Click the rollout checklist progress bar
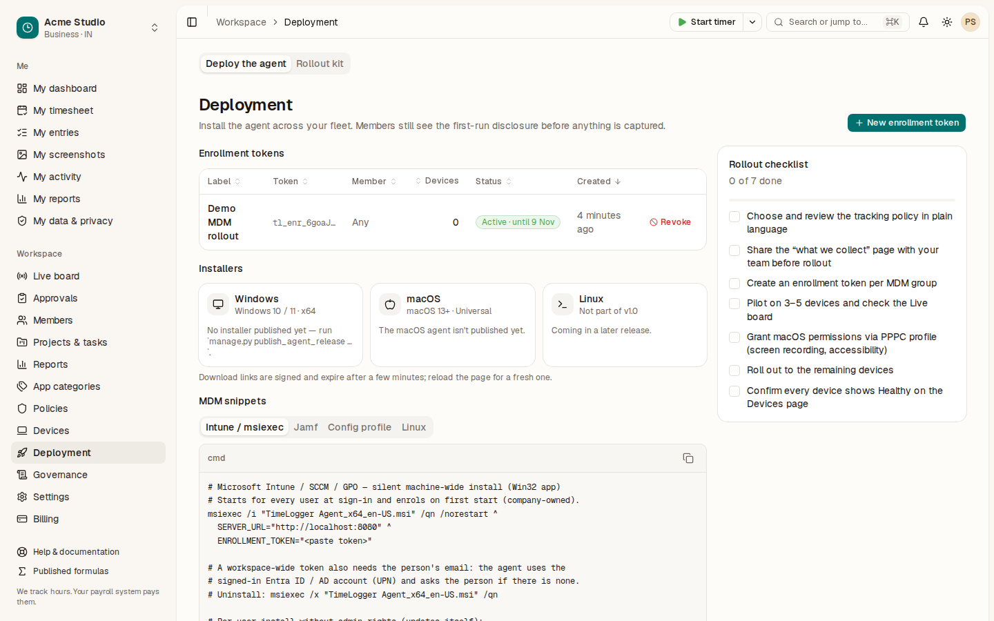Image resolution: width=994 pixels, height=621 pixels. pyautogui.click(x=842, y=200)
